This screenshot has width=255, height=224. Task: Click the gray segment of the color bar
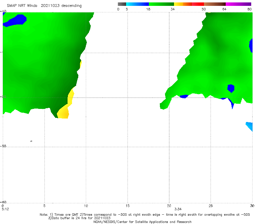click(122, 4)
